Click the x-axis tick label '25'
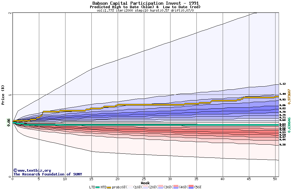Viewport: 291px width, 189px height. [144, 179]
